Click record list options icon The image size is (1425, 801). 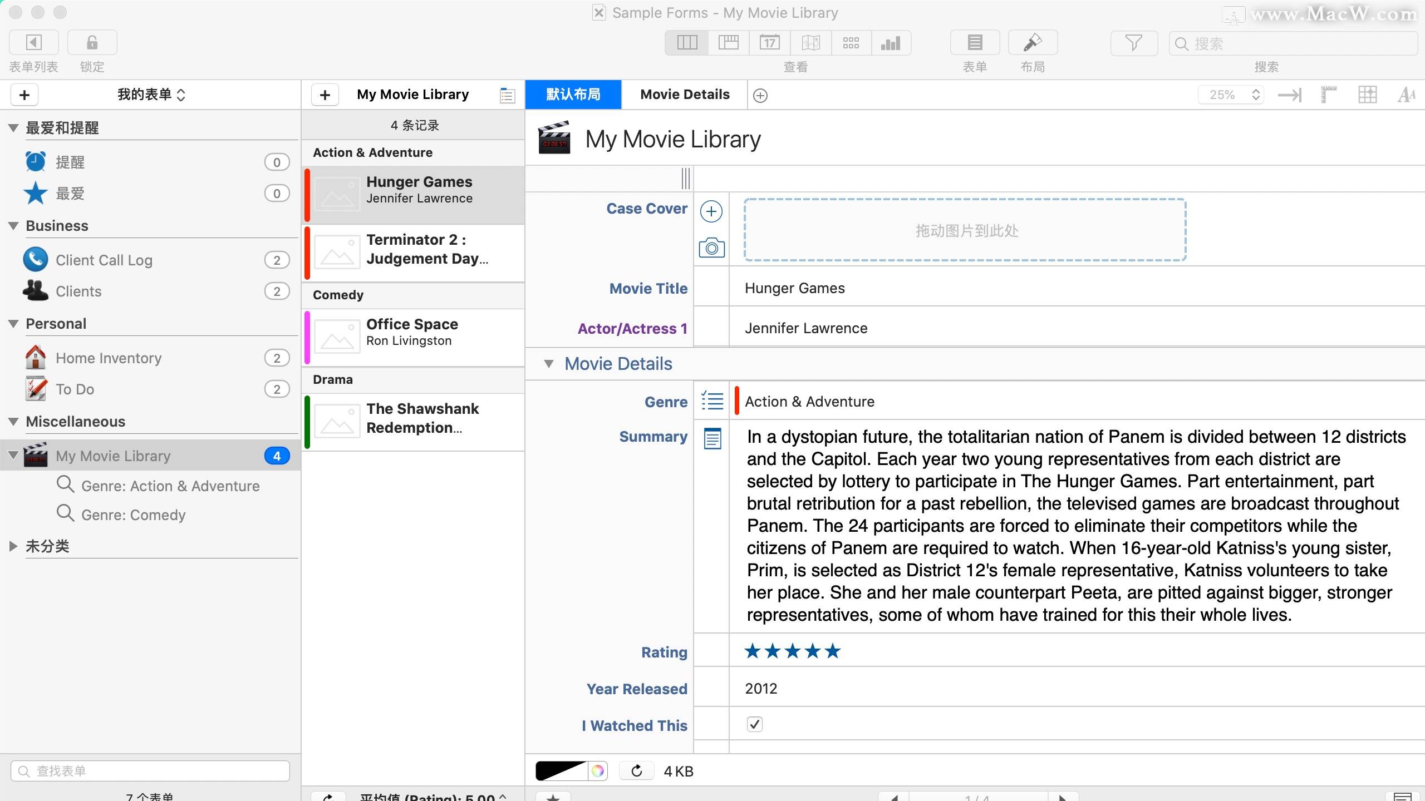507,95
